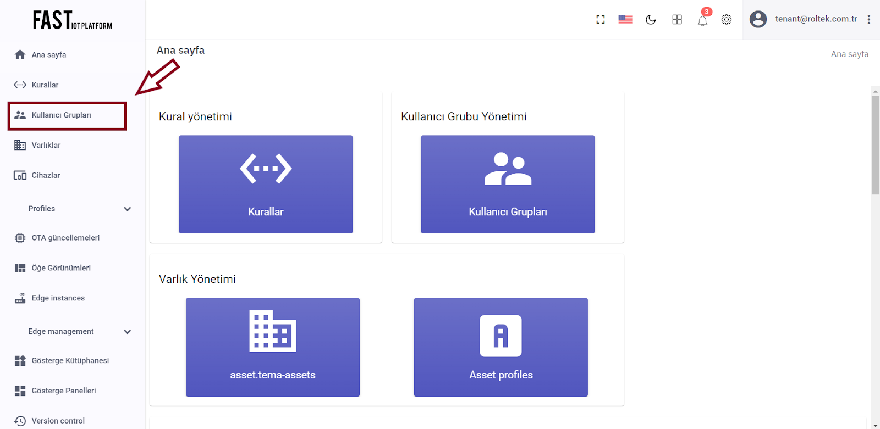Open the asset.tema-assets card button
880x429 pixels.
pos(273,347)
